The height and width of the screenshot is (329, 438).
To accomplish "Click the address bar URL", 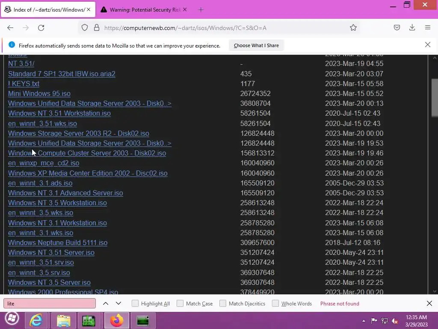I will [185, 28].
